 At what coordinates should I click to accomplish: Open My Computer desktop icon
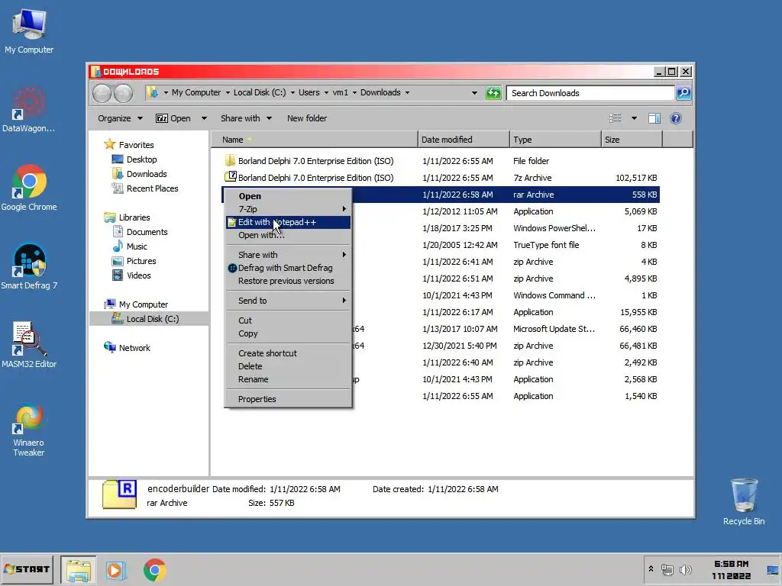[x=29, y=31]
